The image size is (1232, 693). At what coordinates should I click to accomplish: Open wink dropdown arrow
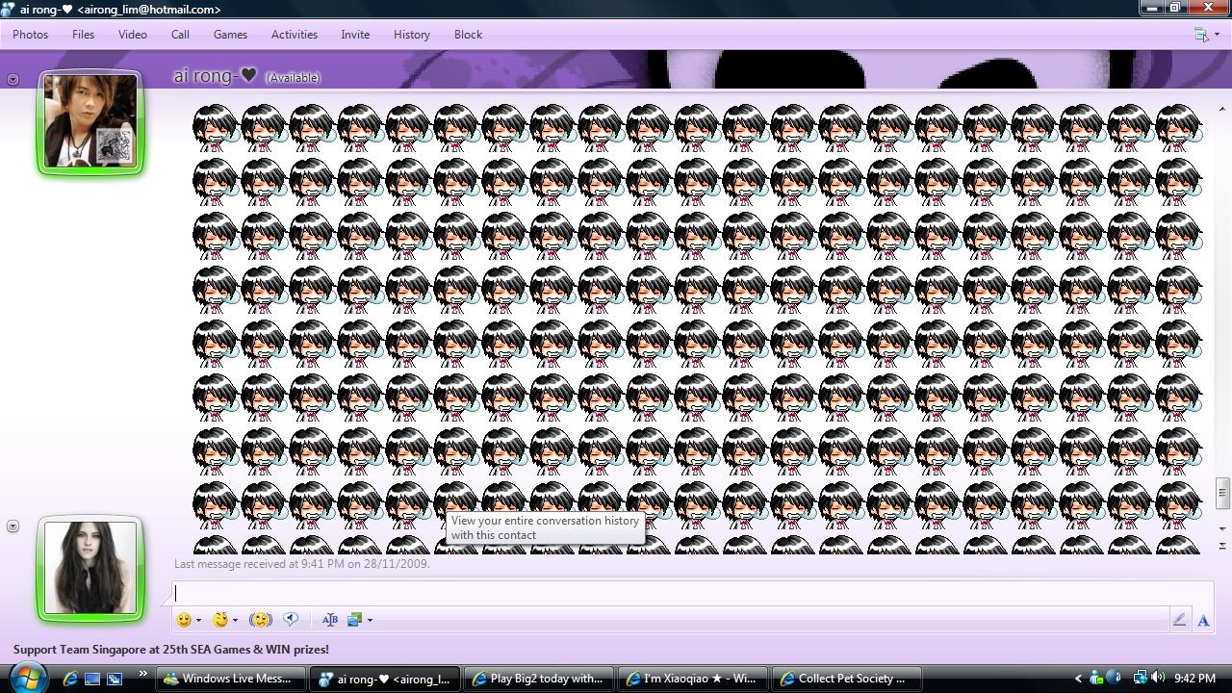pyautogui.click(x=235, y=621)
